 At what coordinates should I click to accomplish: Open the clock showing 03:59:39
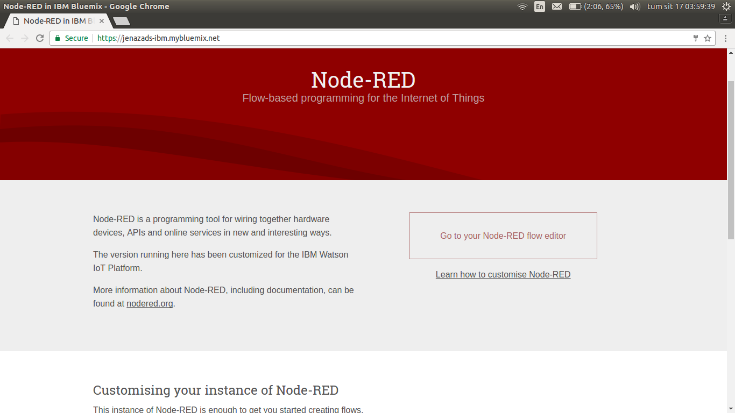tap(681, 6)
